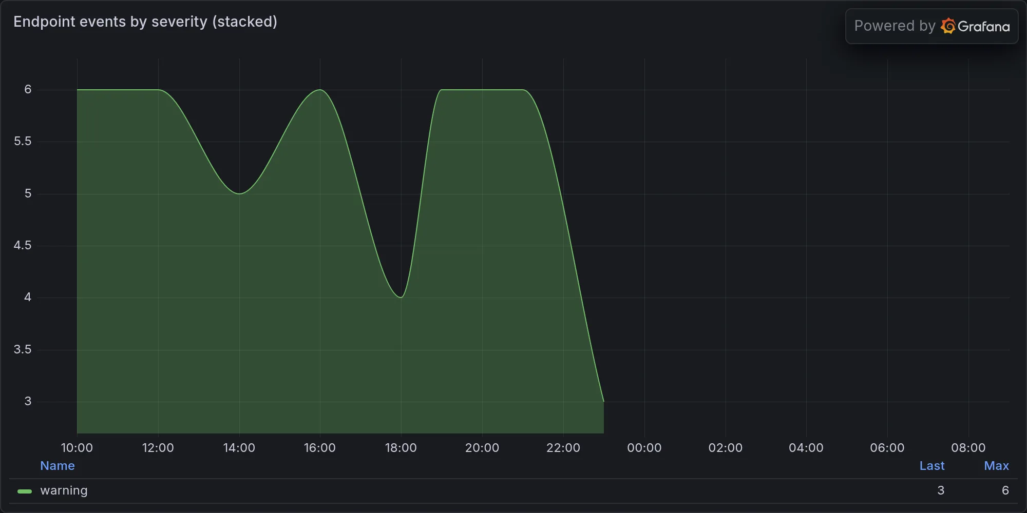Screen dimensions: 1027x513
Task: Open the warning series green color swatch
Action: click(x=25, y=491)
